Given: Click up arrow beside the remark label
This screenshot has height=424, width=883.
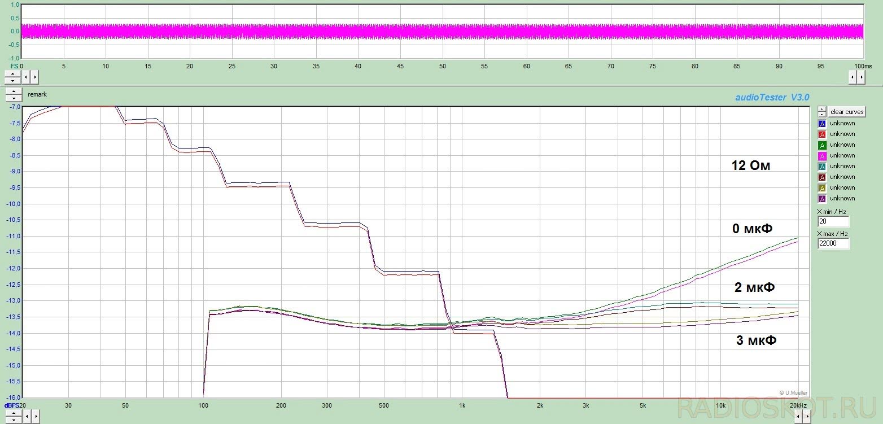Looking at the screenshot, I should tap(13, 91).
